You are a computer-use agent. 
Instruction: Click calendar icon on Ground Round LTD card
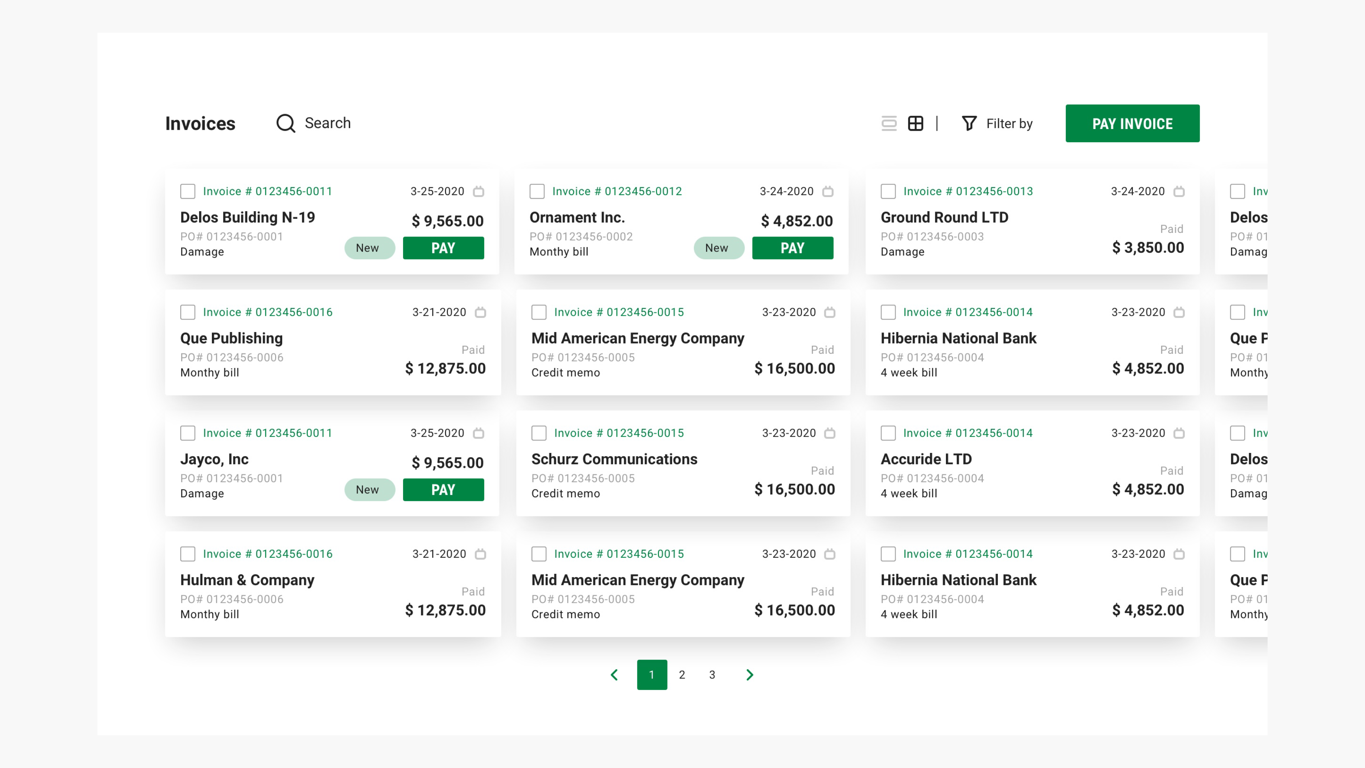(1178, 191)
